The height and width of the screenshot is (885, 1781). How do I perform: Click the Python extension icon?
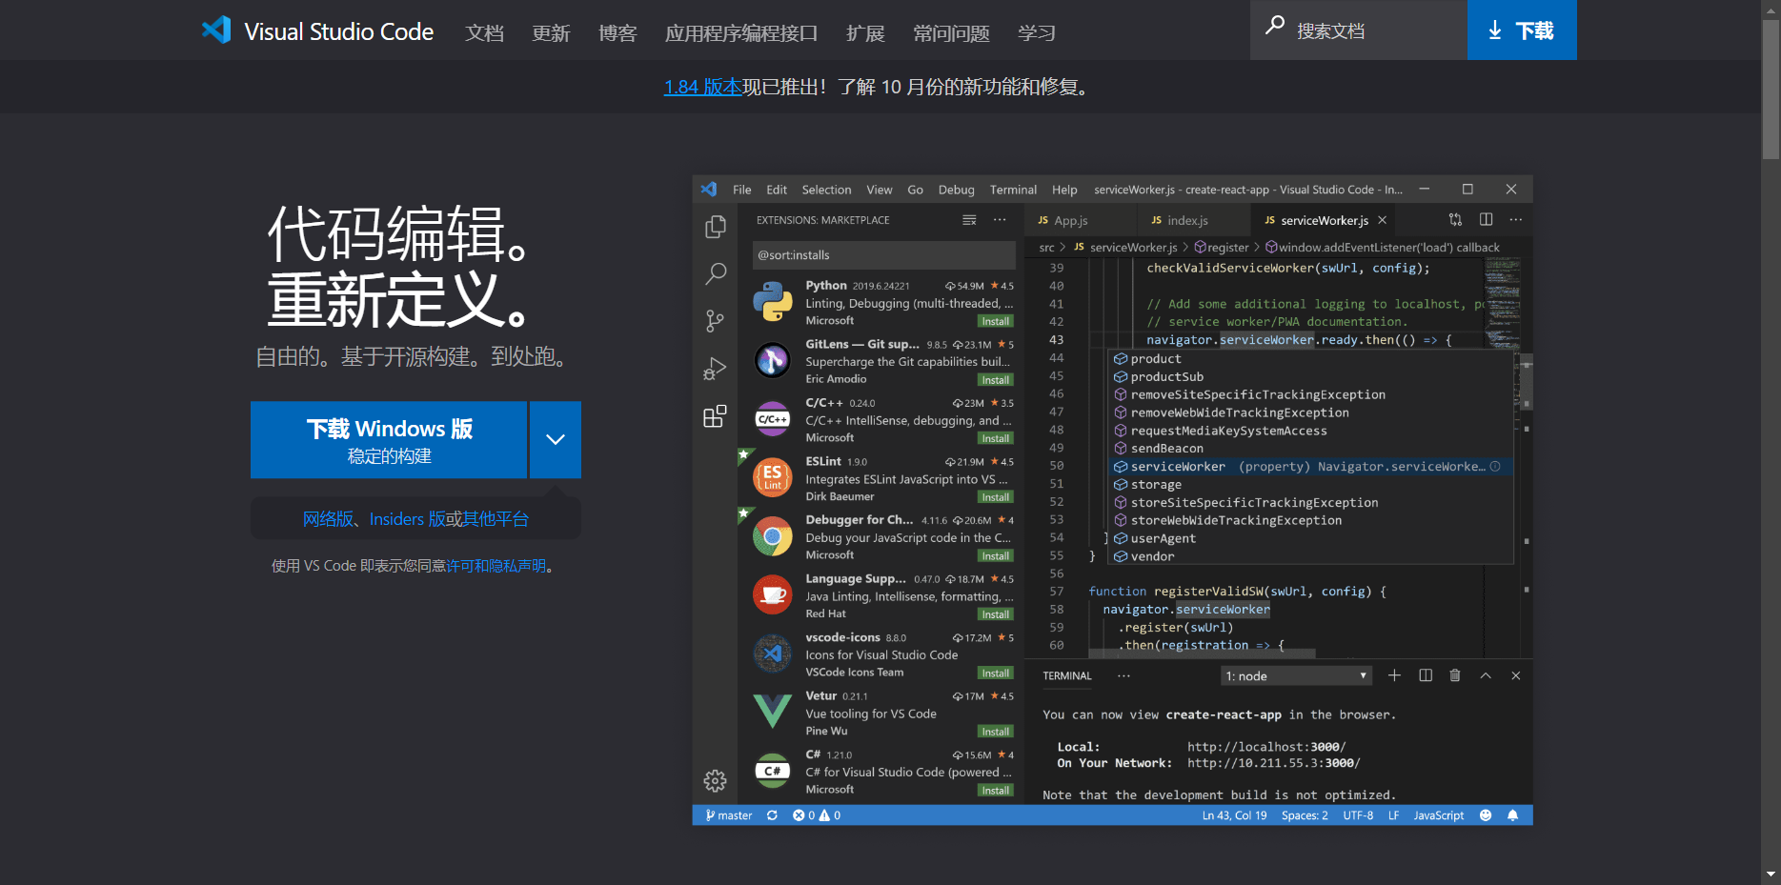click(773, 301)
